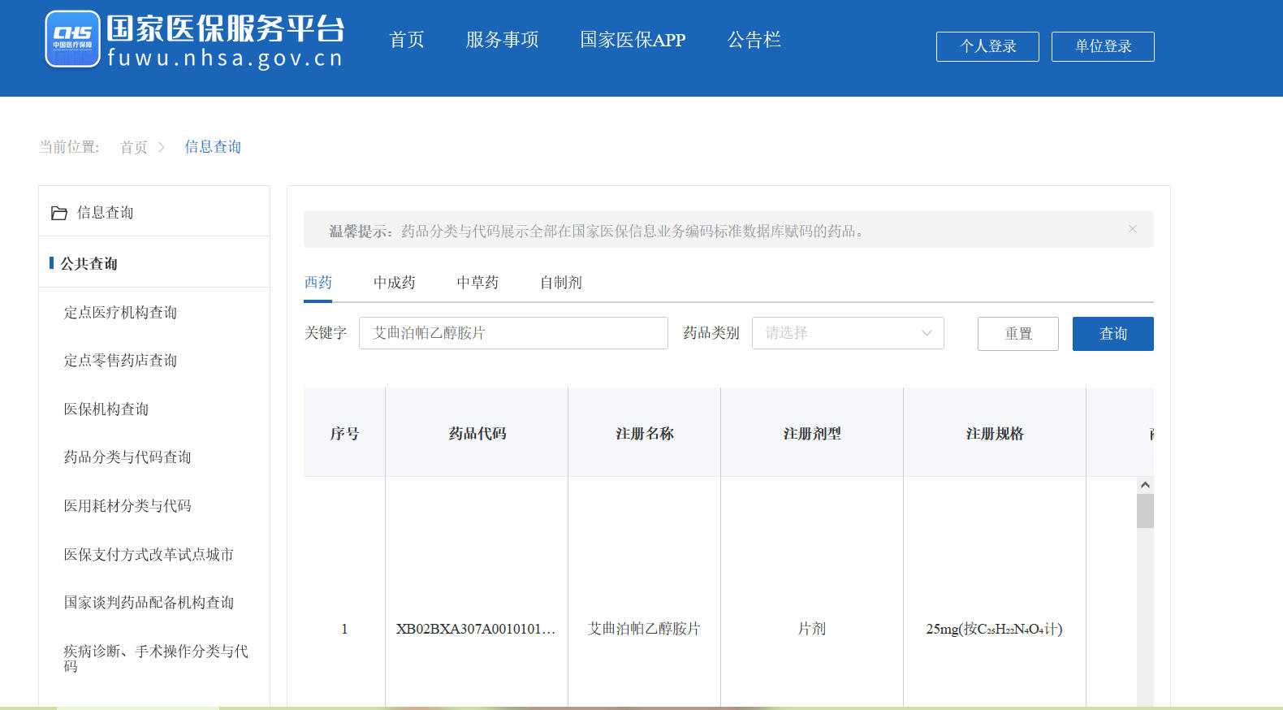
Task: Go to 国家医保APP page
Action: click(x=633, y=40)
